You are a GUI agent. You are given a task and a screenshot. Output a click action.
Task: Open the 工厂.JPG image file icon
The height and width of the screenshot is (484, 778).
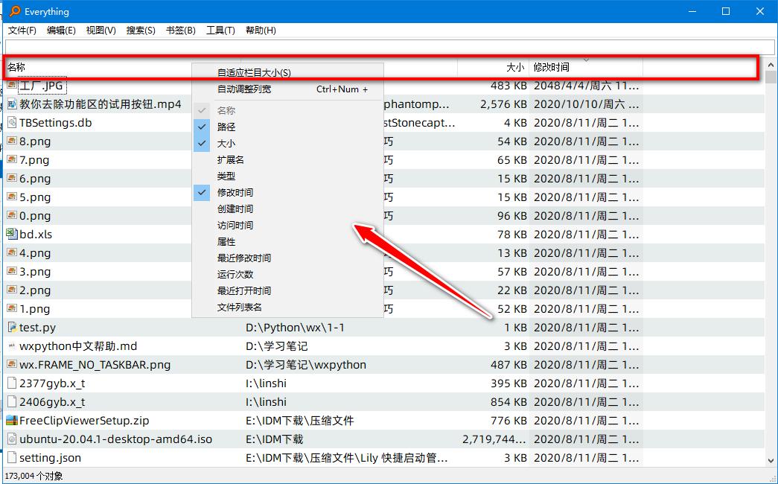coord(13,85)
